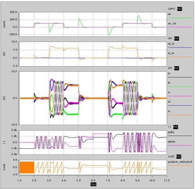195x189 pixels.
Task: Click the (-) y-axis title on left
Action: (4, 142)
